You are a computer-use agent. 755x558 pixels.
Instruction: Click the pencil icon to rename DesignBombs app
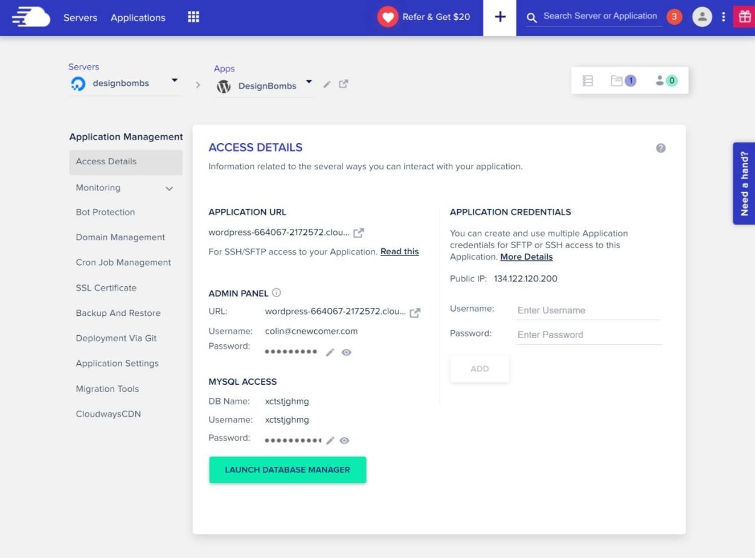point(327,85)
